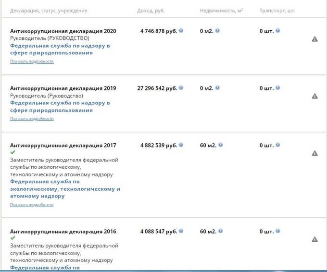This screenshot has width=327, height=272.
Task: Click the help icon beside the 2020 income amount
Action: 181,31
